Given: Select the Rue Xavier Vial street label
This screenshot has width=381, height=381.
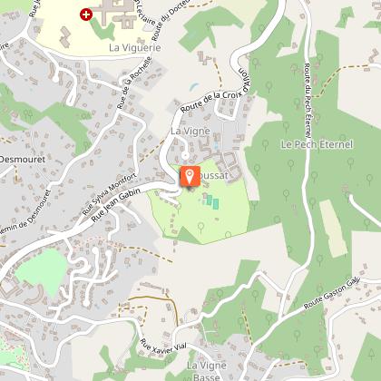Looking at the screenshot, I should (x=163, y=346).
